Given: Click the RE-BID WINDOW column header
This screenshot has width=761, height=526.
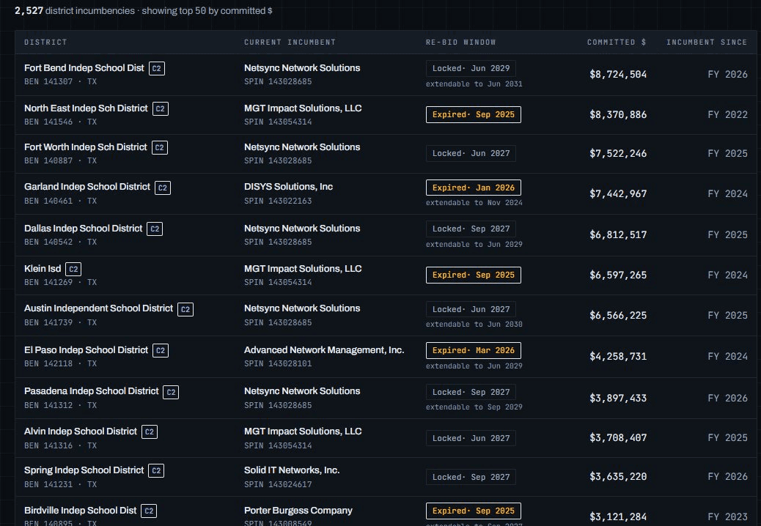Looking at the screenshot, I should (x=460, y=42).
